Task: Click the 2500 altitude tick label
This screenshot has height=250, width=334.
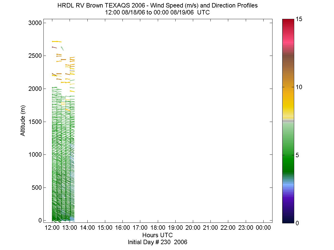Action: [x=35, y=56]
